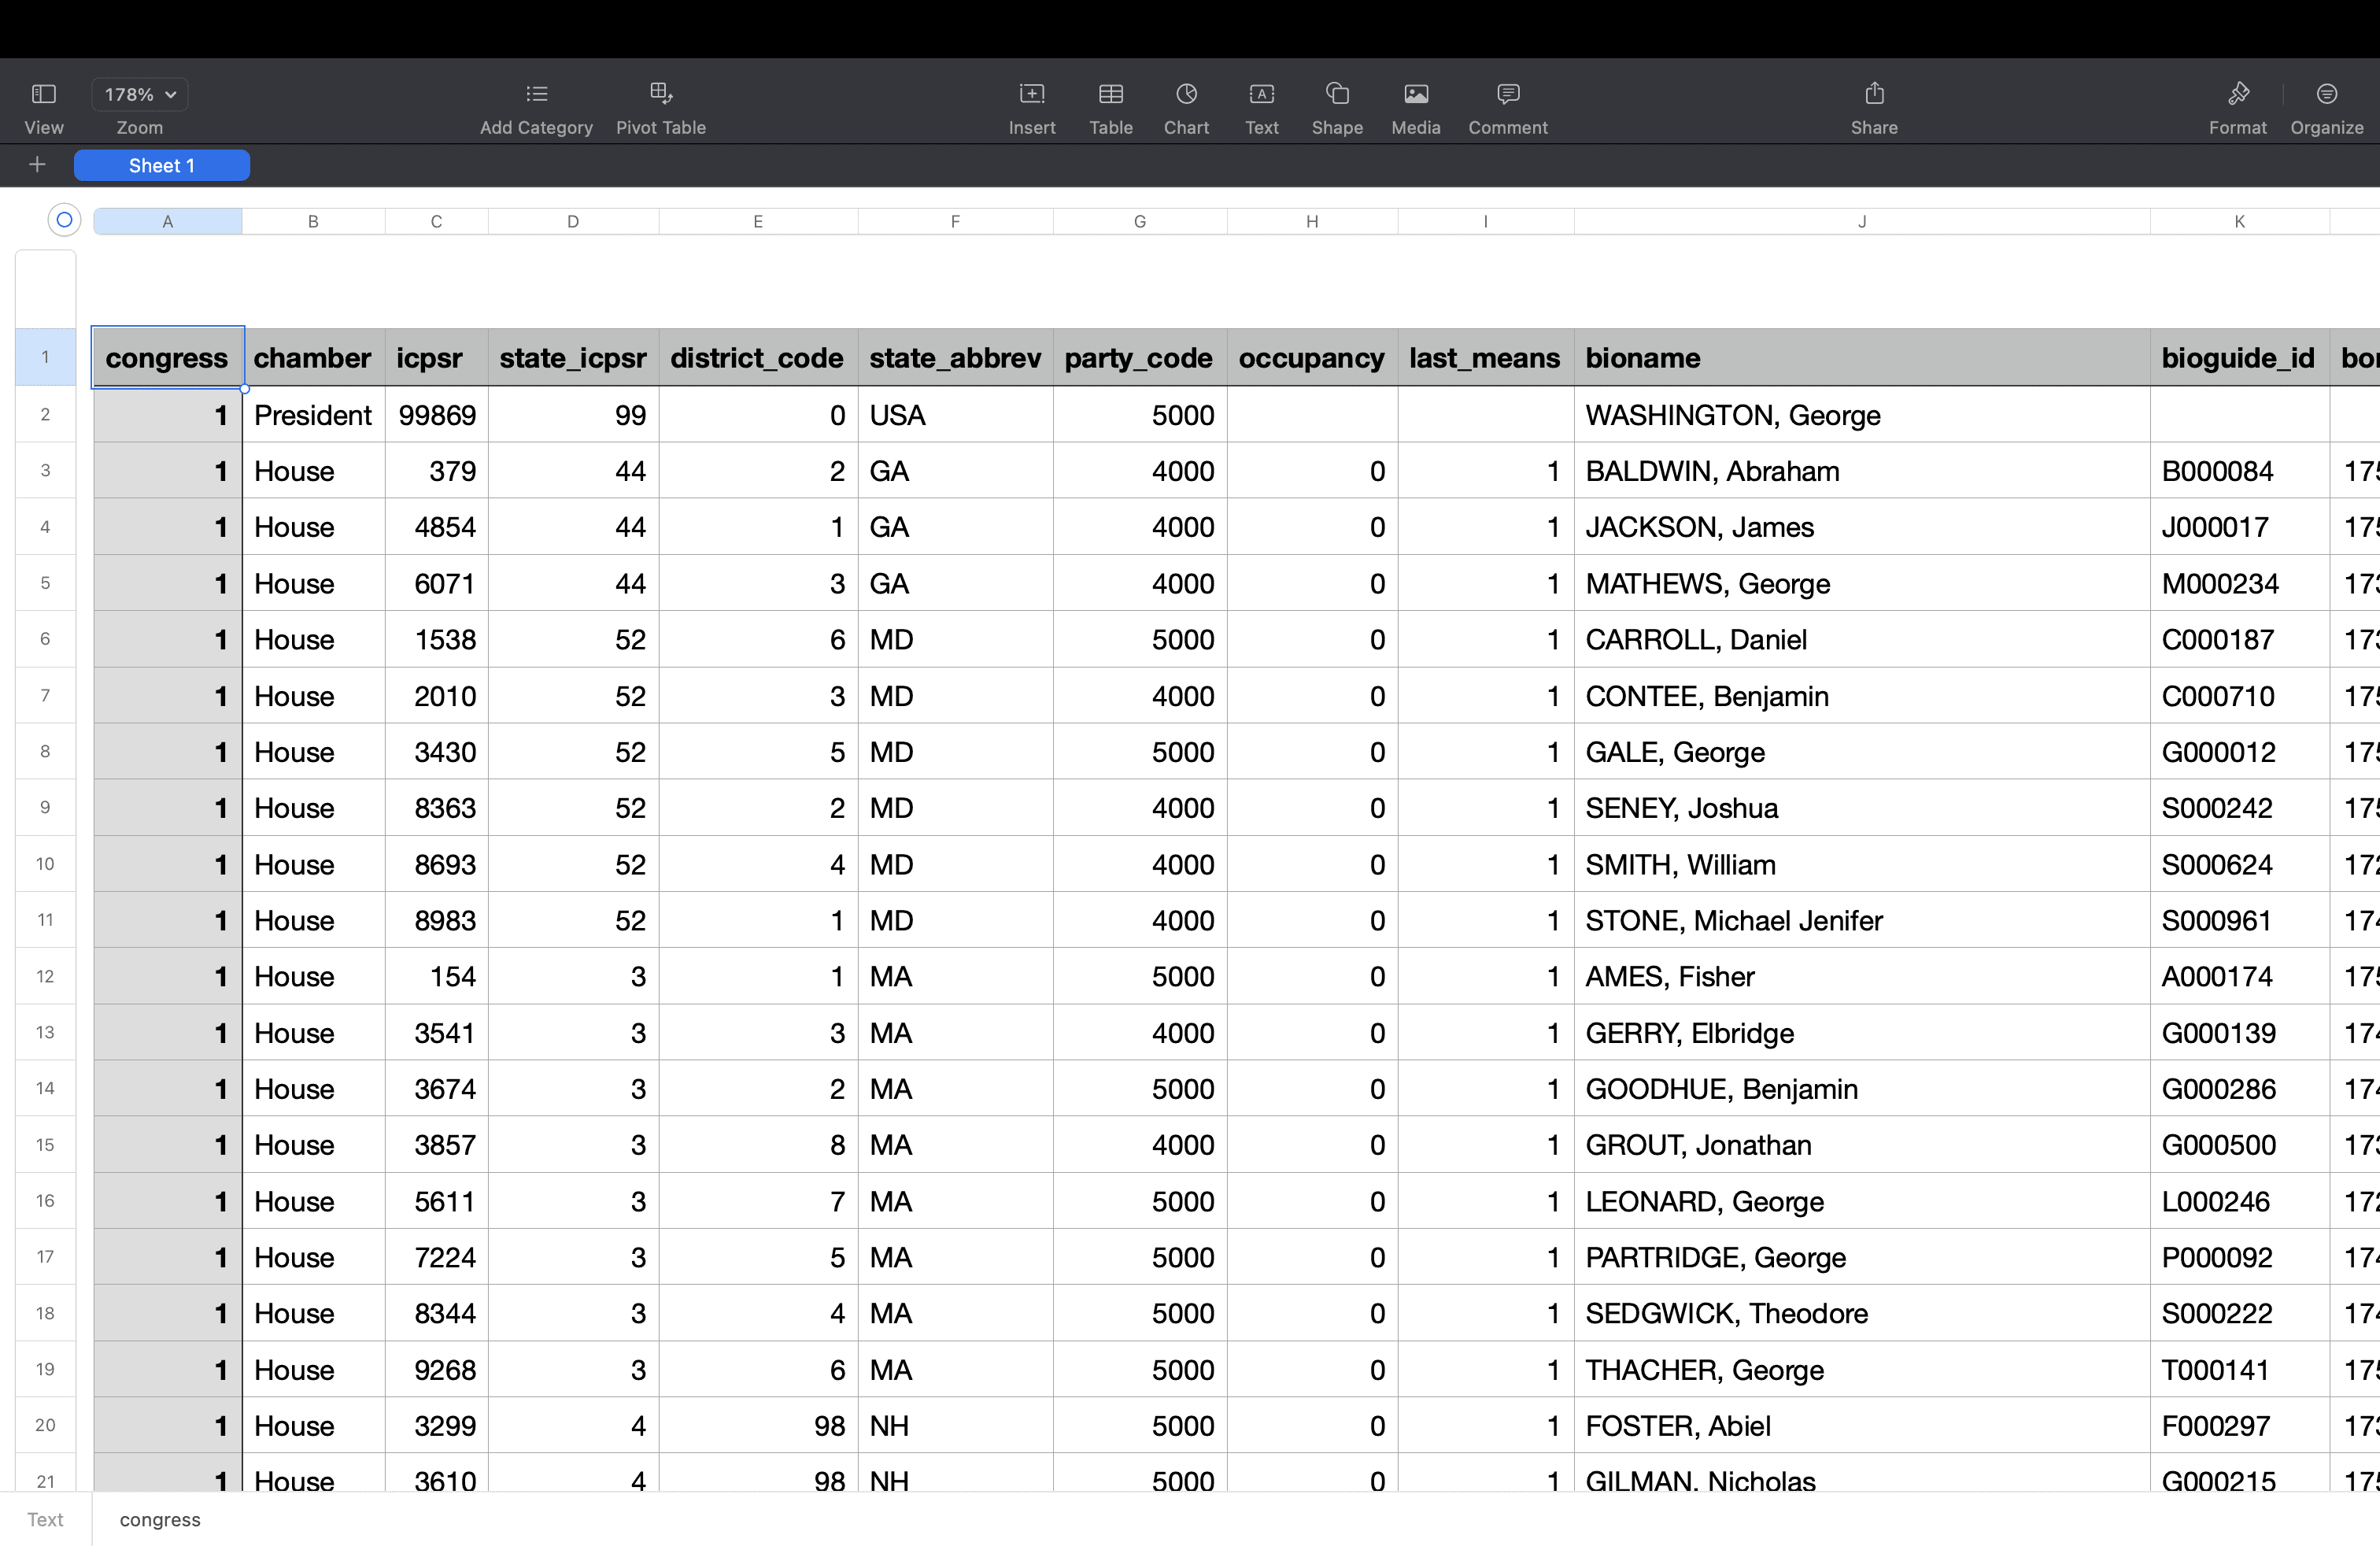Select the Sheet 1 tab

[162, 166]
